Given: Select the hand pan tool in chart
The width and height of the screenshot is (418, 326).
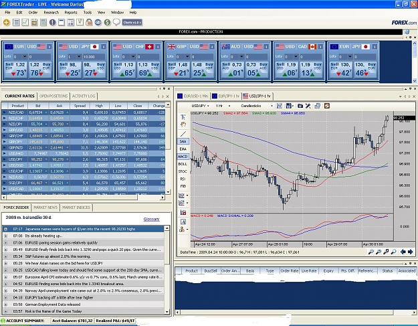Looking at the screenshot, I should [183, 125].
